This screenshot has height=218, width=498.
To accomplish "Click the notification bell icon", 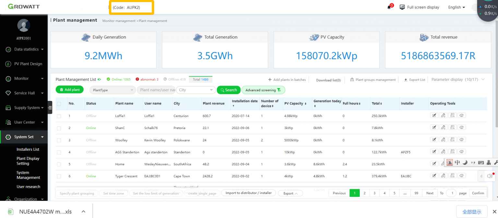I will [x=389, y=7].
